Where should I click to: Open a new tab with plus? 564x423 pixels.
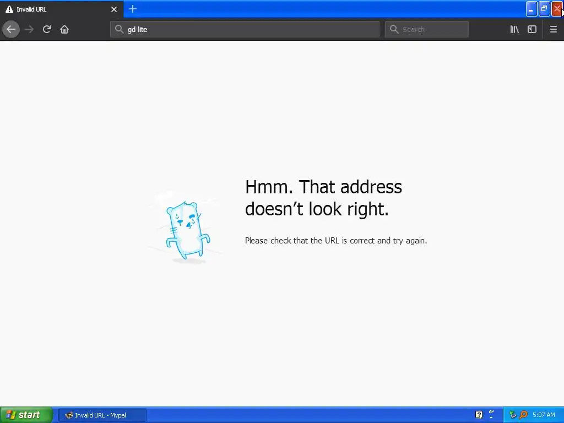click(133, 9)
